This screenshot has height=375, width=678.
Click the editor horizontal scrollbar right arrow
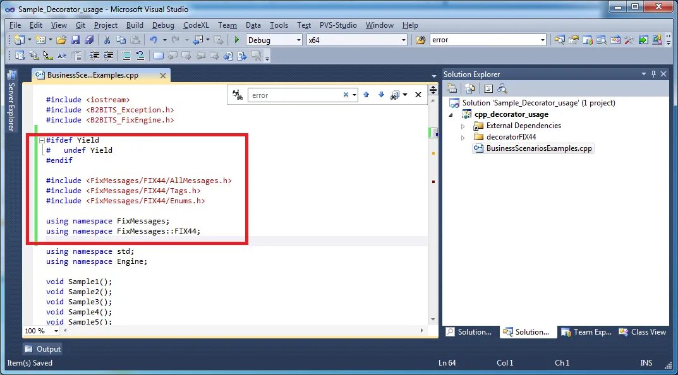422,331
